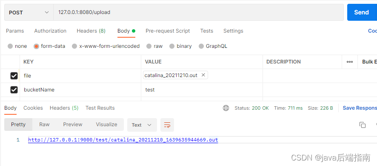Click the request URL input field
The image size is (377, 166).
tap(198, 12)
